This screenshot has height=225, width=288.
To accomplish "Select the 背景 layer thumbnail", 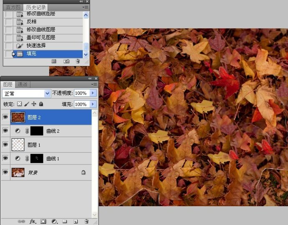I will pos(18,172).
